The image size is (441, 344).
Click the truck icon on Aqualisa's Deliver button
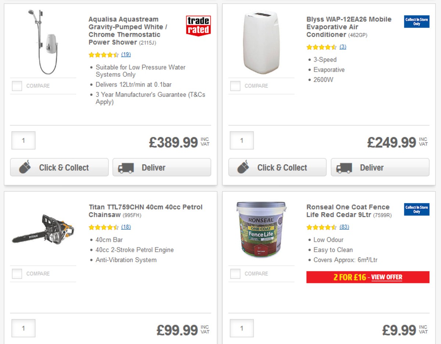pyautogui.click(x=126, y=167)
